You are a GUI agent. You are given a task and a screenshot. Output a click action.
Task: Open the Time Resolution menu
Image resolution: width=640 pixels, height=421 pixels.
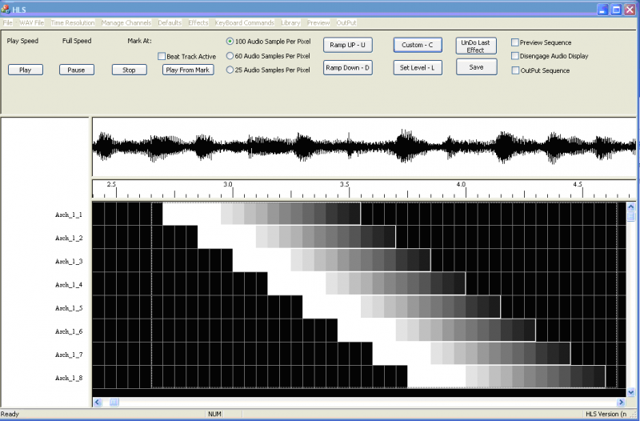point(73,22)
